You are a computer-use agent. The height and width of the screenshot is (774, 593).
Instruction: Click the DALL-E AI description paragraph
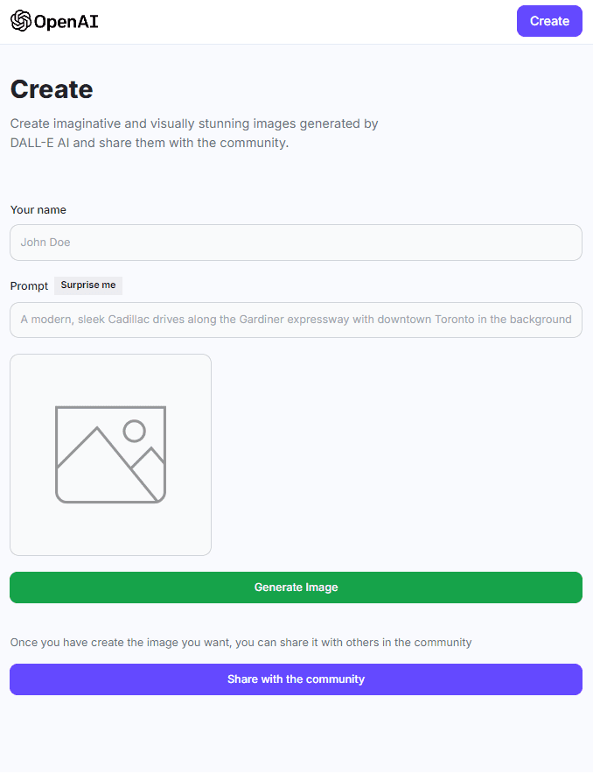tap(194, 133)
